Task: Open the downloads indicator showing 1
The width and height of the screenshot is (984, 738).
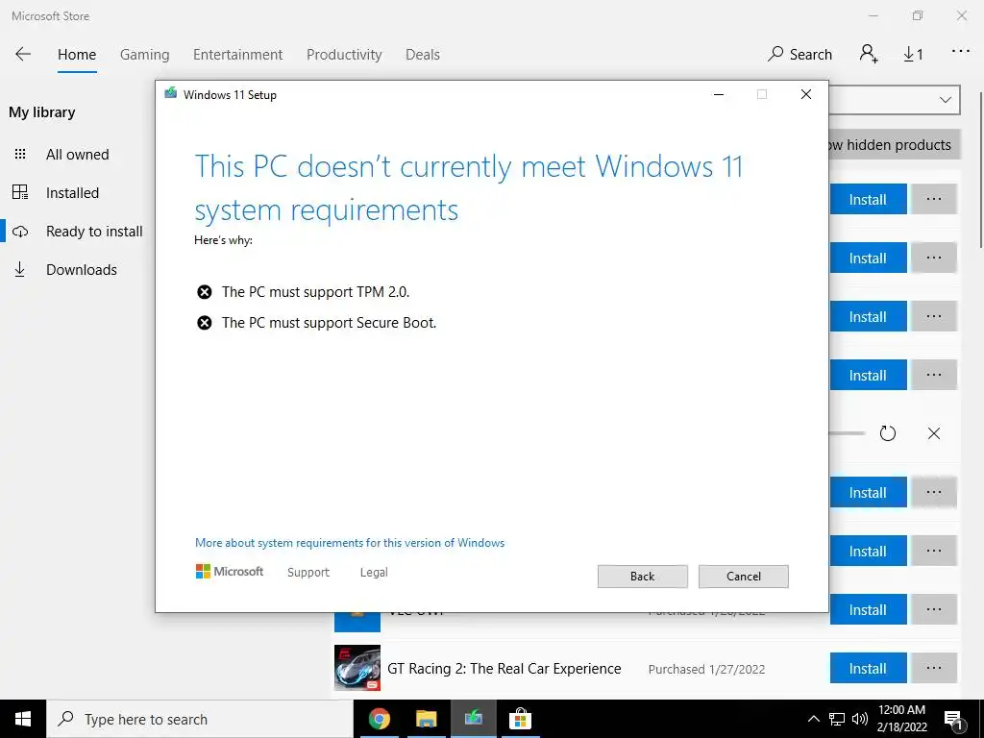Action: pyautogui.click(x=913, y=55)
